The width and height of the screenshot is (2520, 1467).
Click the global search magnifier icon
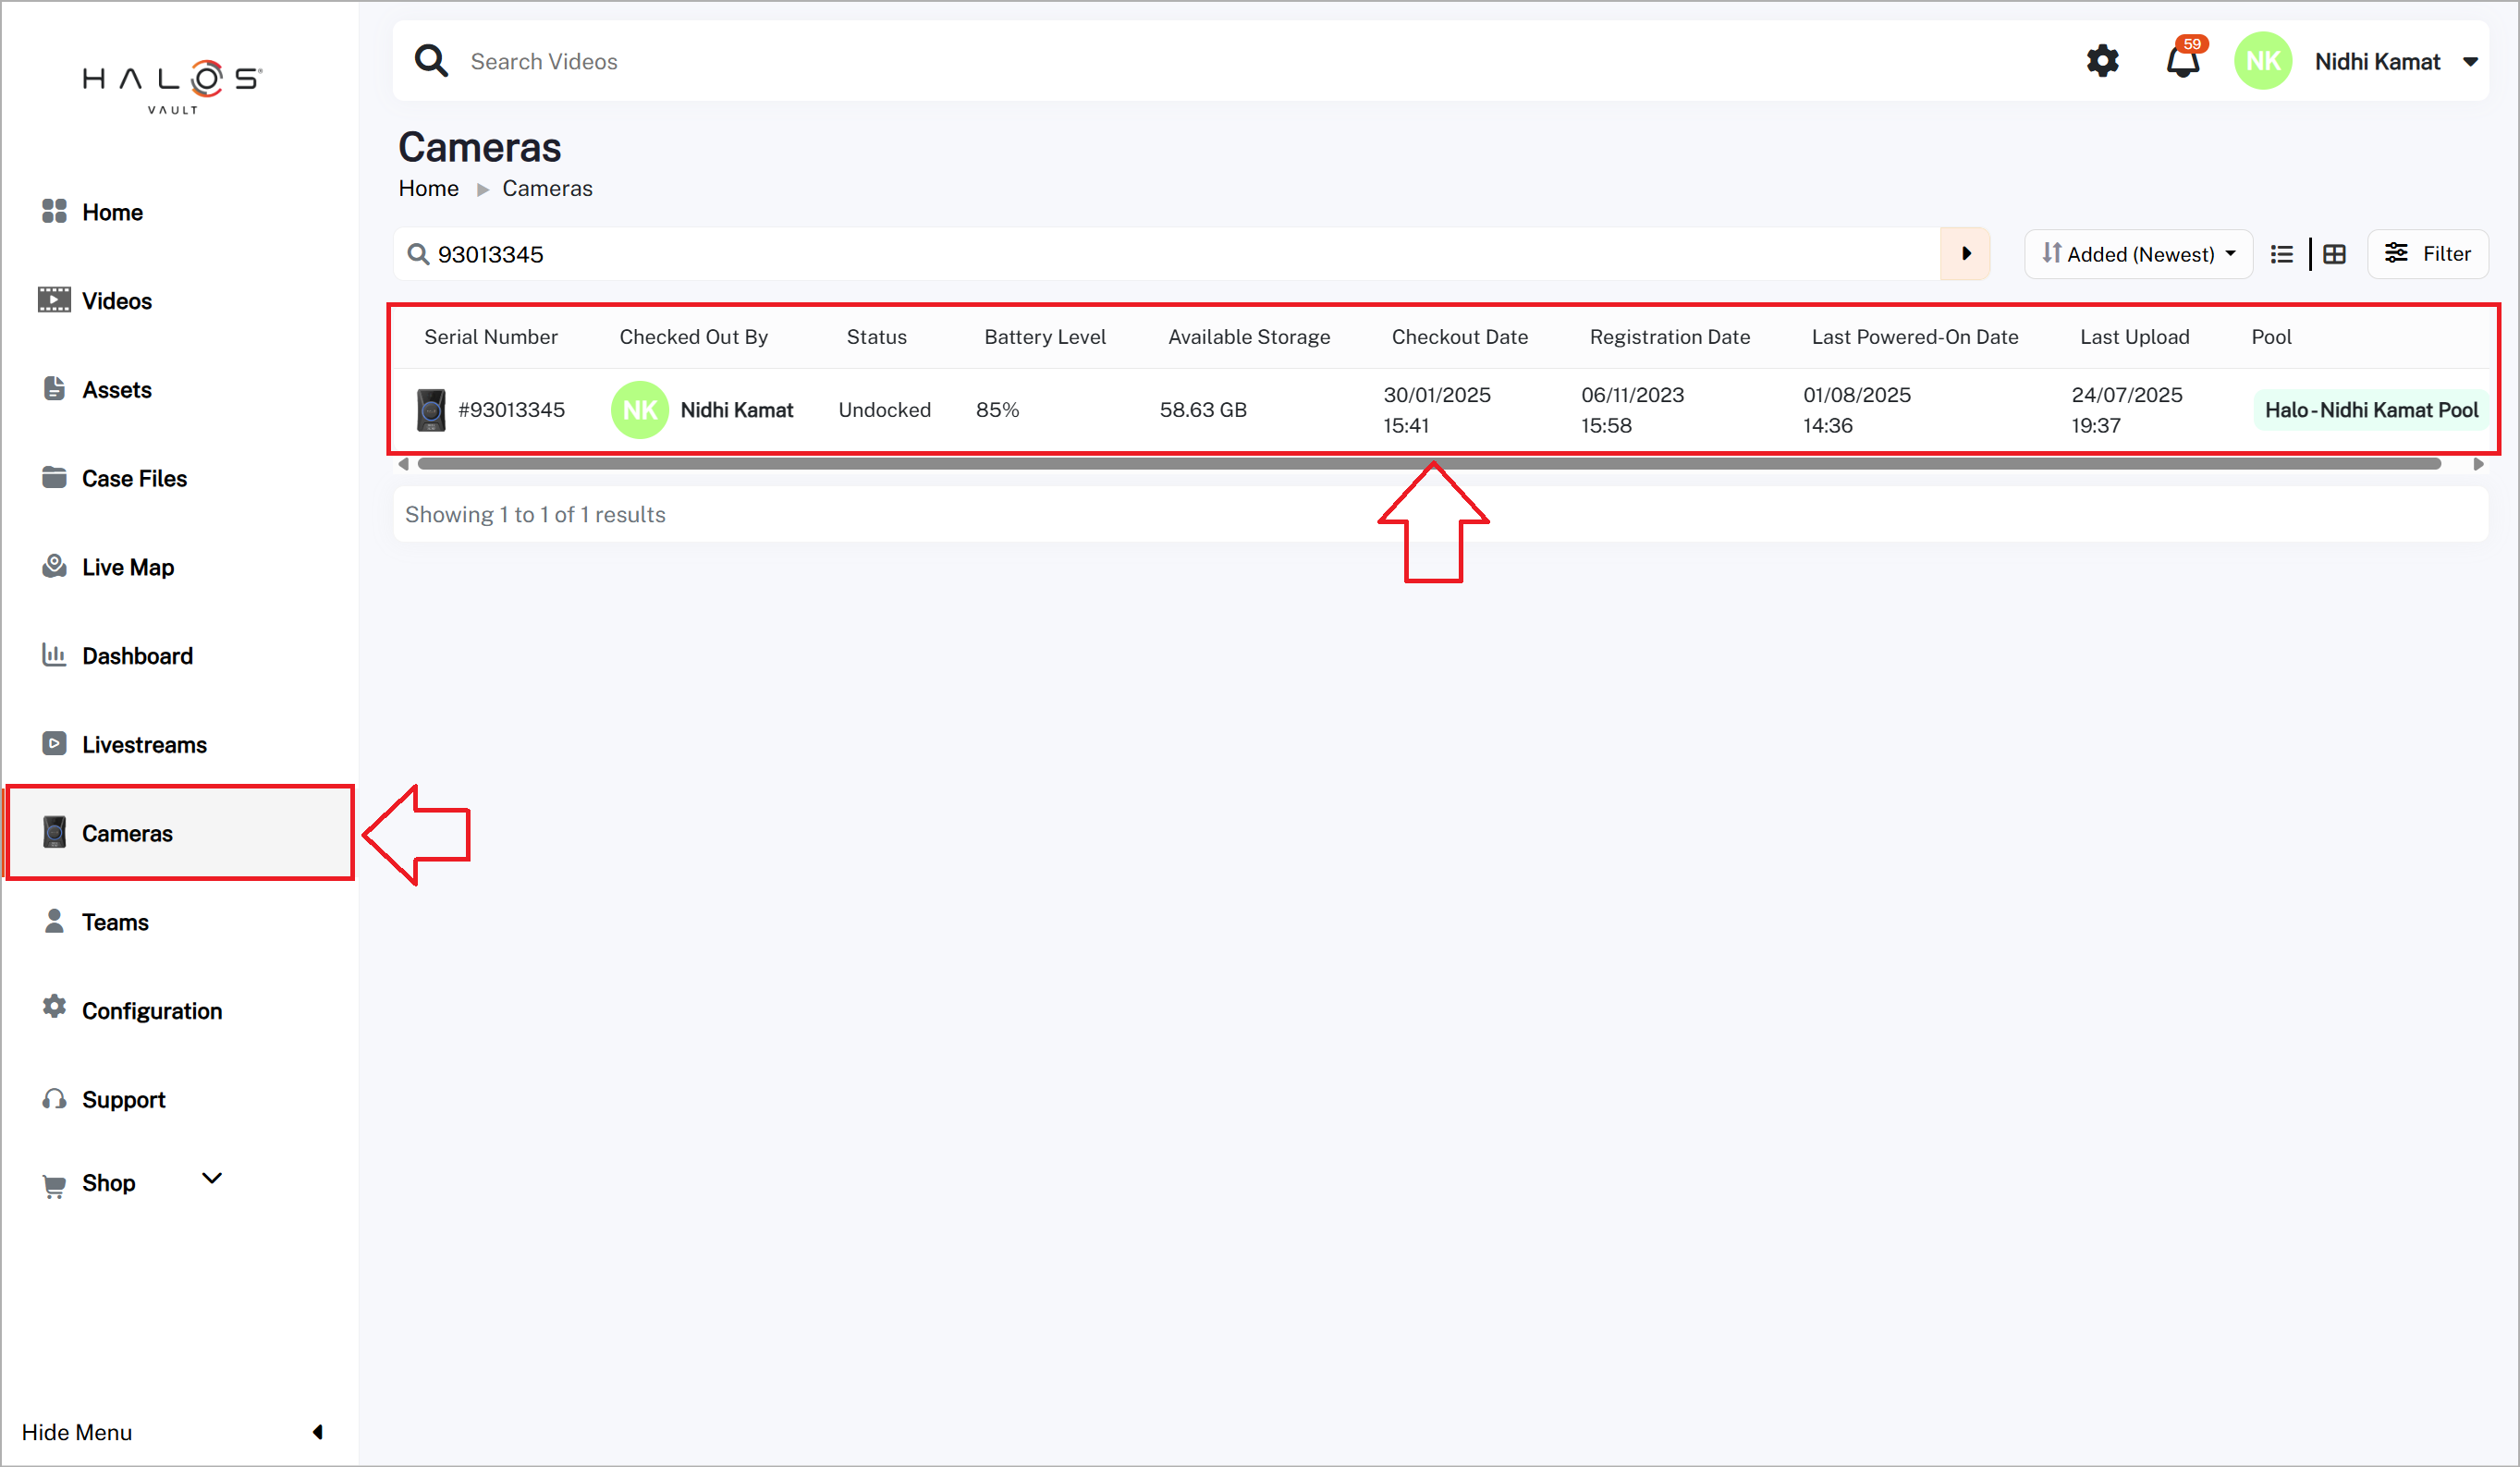431,61
